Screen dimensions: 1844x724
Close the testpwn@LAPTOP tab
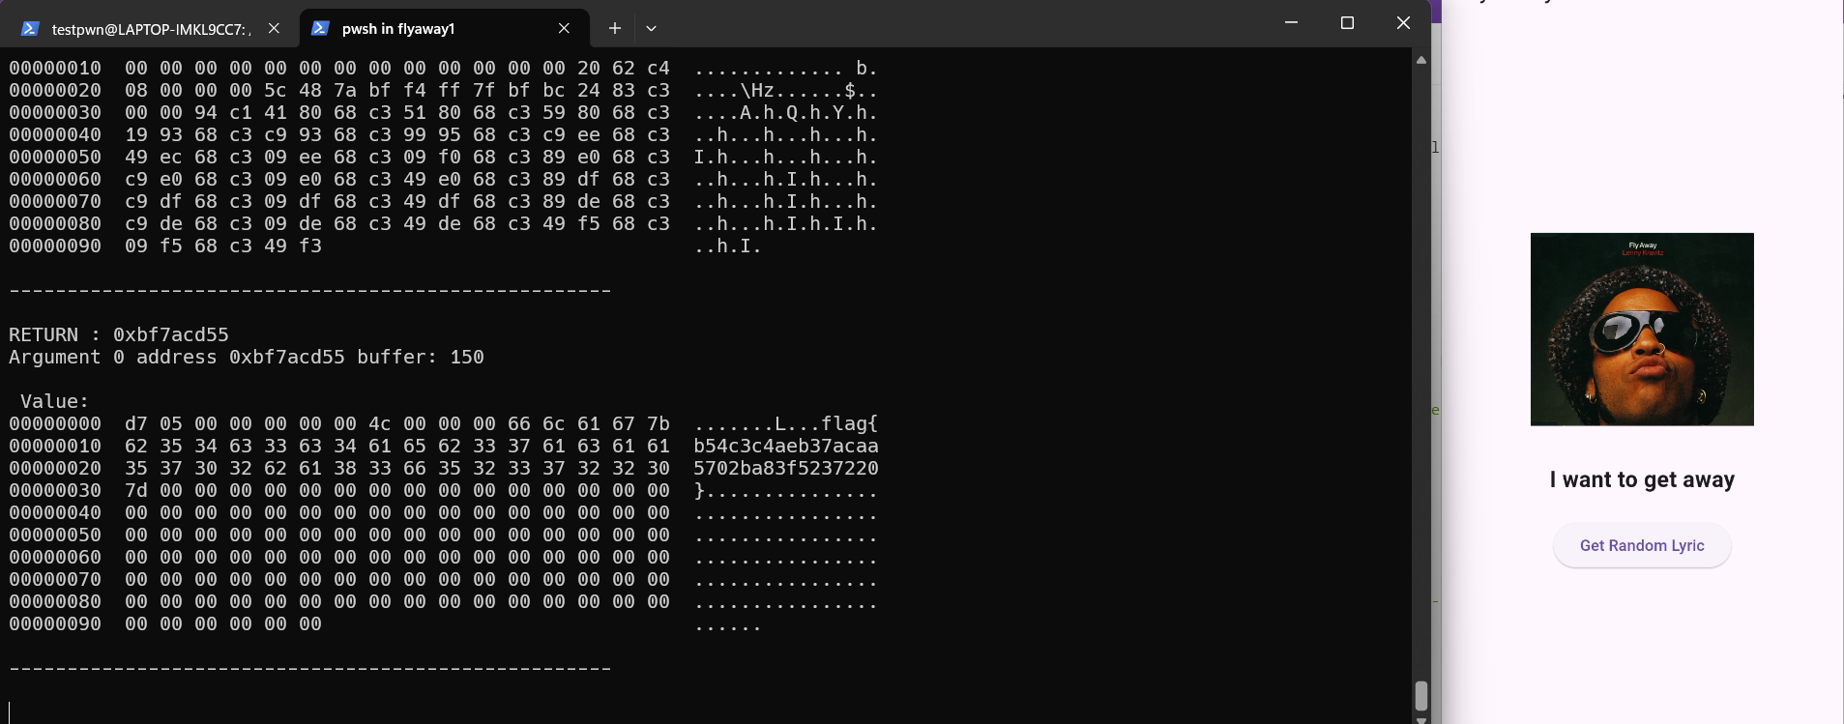(274, 28)
